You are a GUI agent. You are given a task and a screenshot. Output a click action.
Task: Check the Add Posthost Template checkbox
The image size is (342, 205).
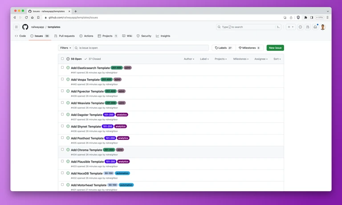[62, 138]
